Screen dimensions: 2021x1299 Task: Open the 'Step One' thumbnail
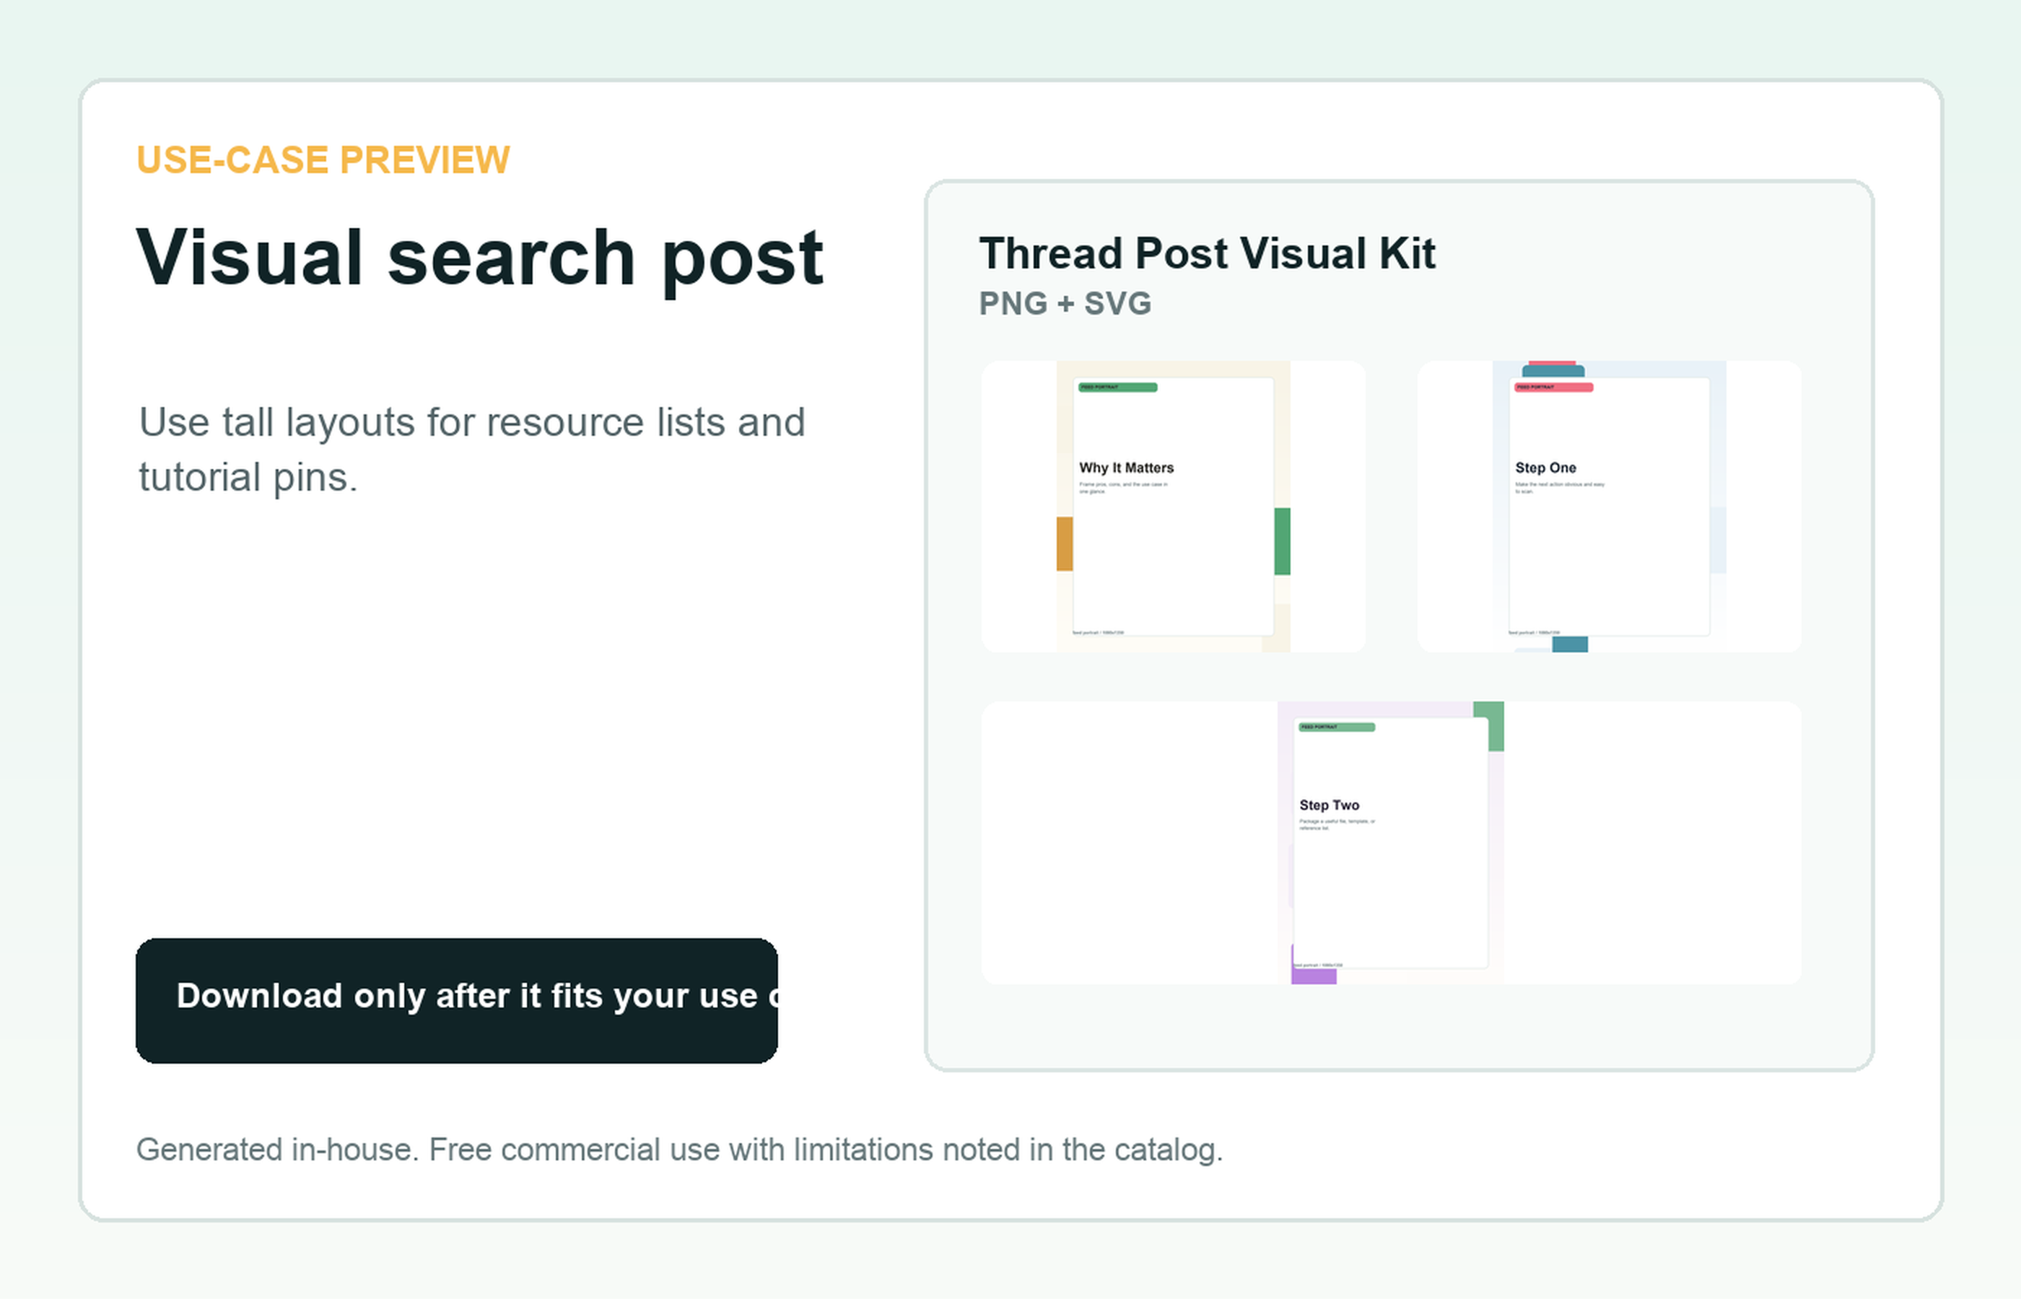[1610, 506]
